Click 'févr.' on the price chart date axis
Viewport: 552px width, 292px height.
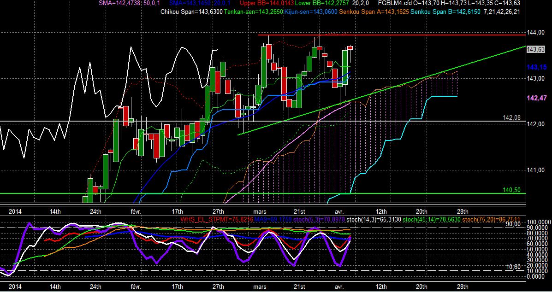136,211
